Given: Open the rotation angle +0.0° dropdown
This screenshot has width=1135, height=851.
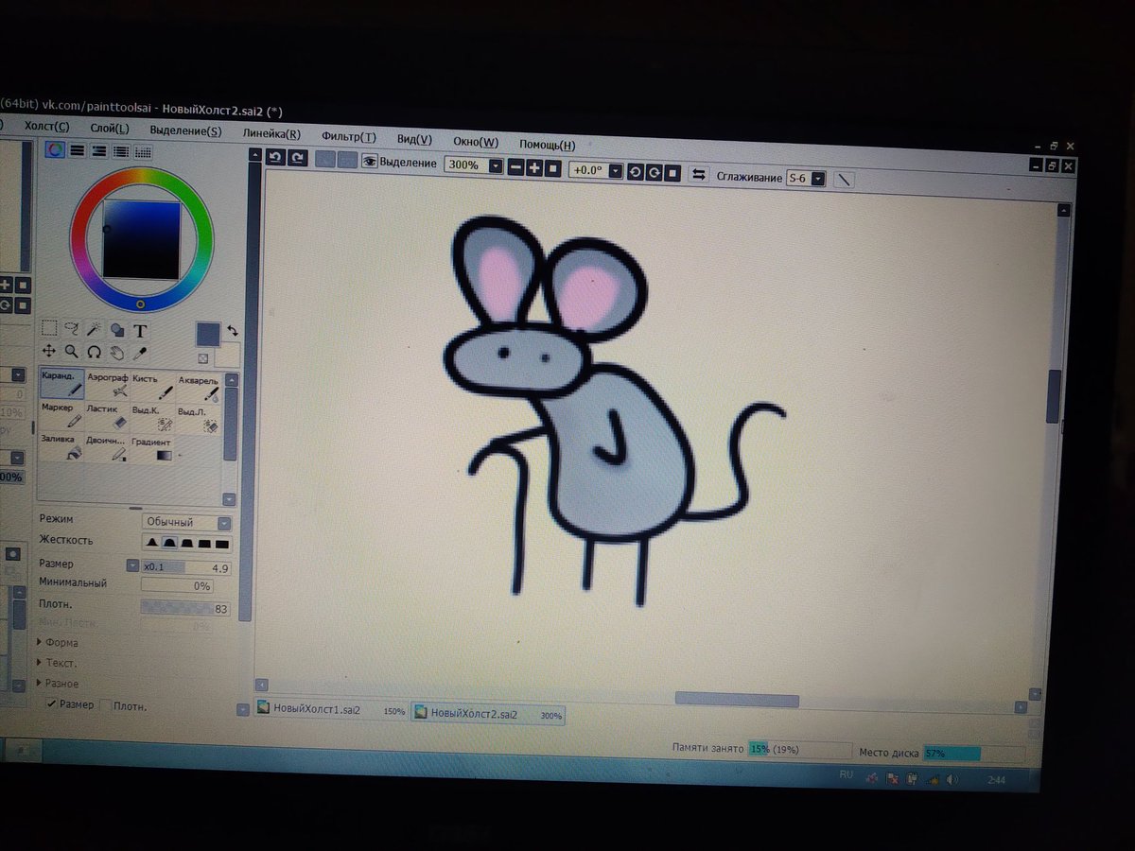Looking at the screenshot, I should 616,171.
